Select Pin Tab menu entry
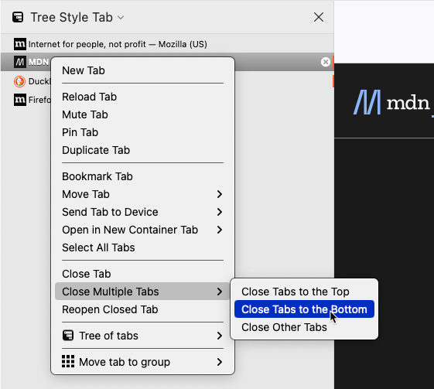This screenshot has width=434, height=389. (142, 132)
